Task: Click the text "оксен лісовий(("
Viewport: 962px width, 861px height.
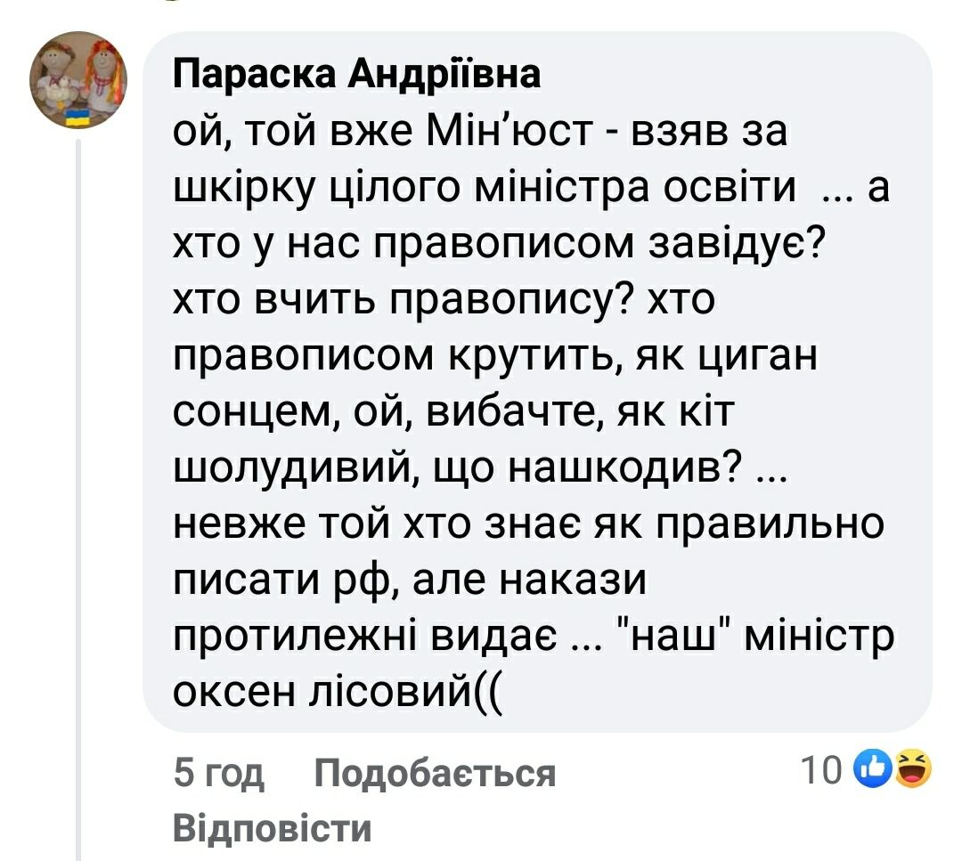Action: (338, 690)
